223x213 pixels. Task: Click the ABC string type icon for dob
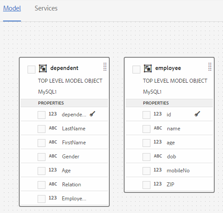pyautogui.click(x=158, y=156)
